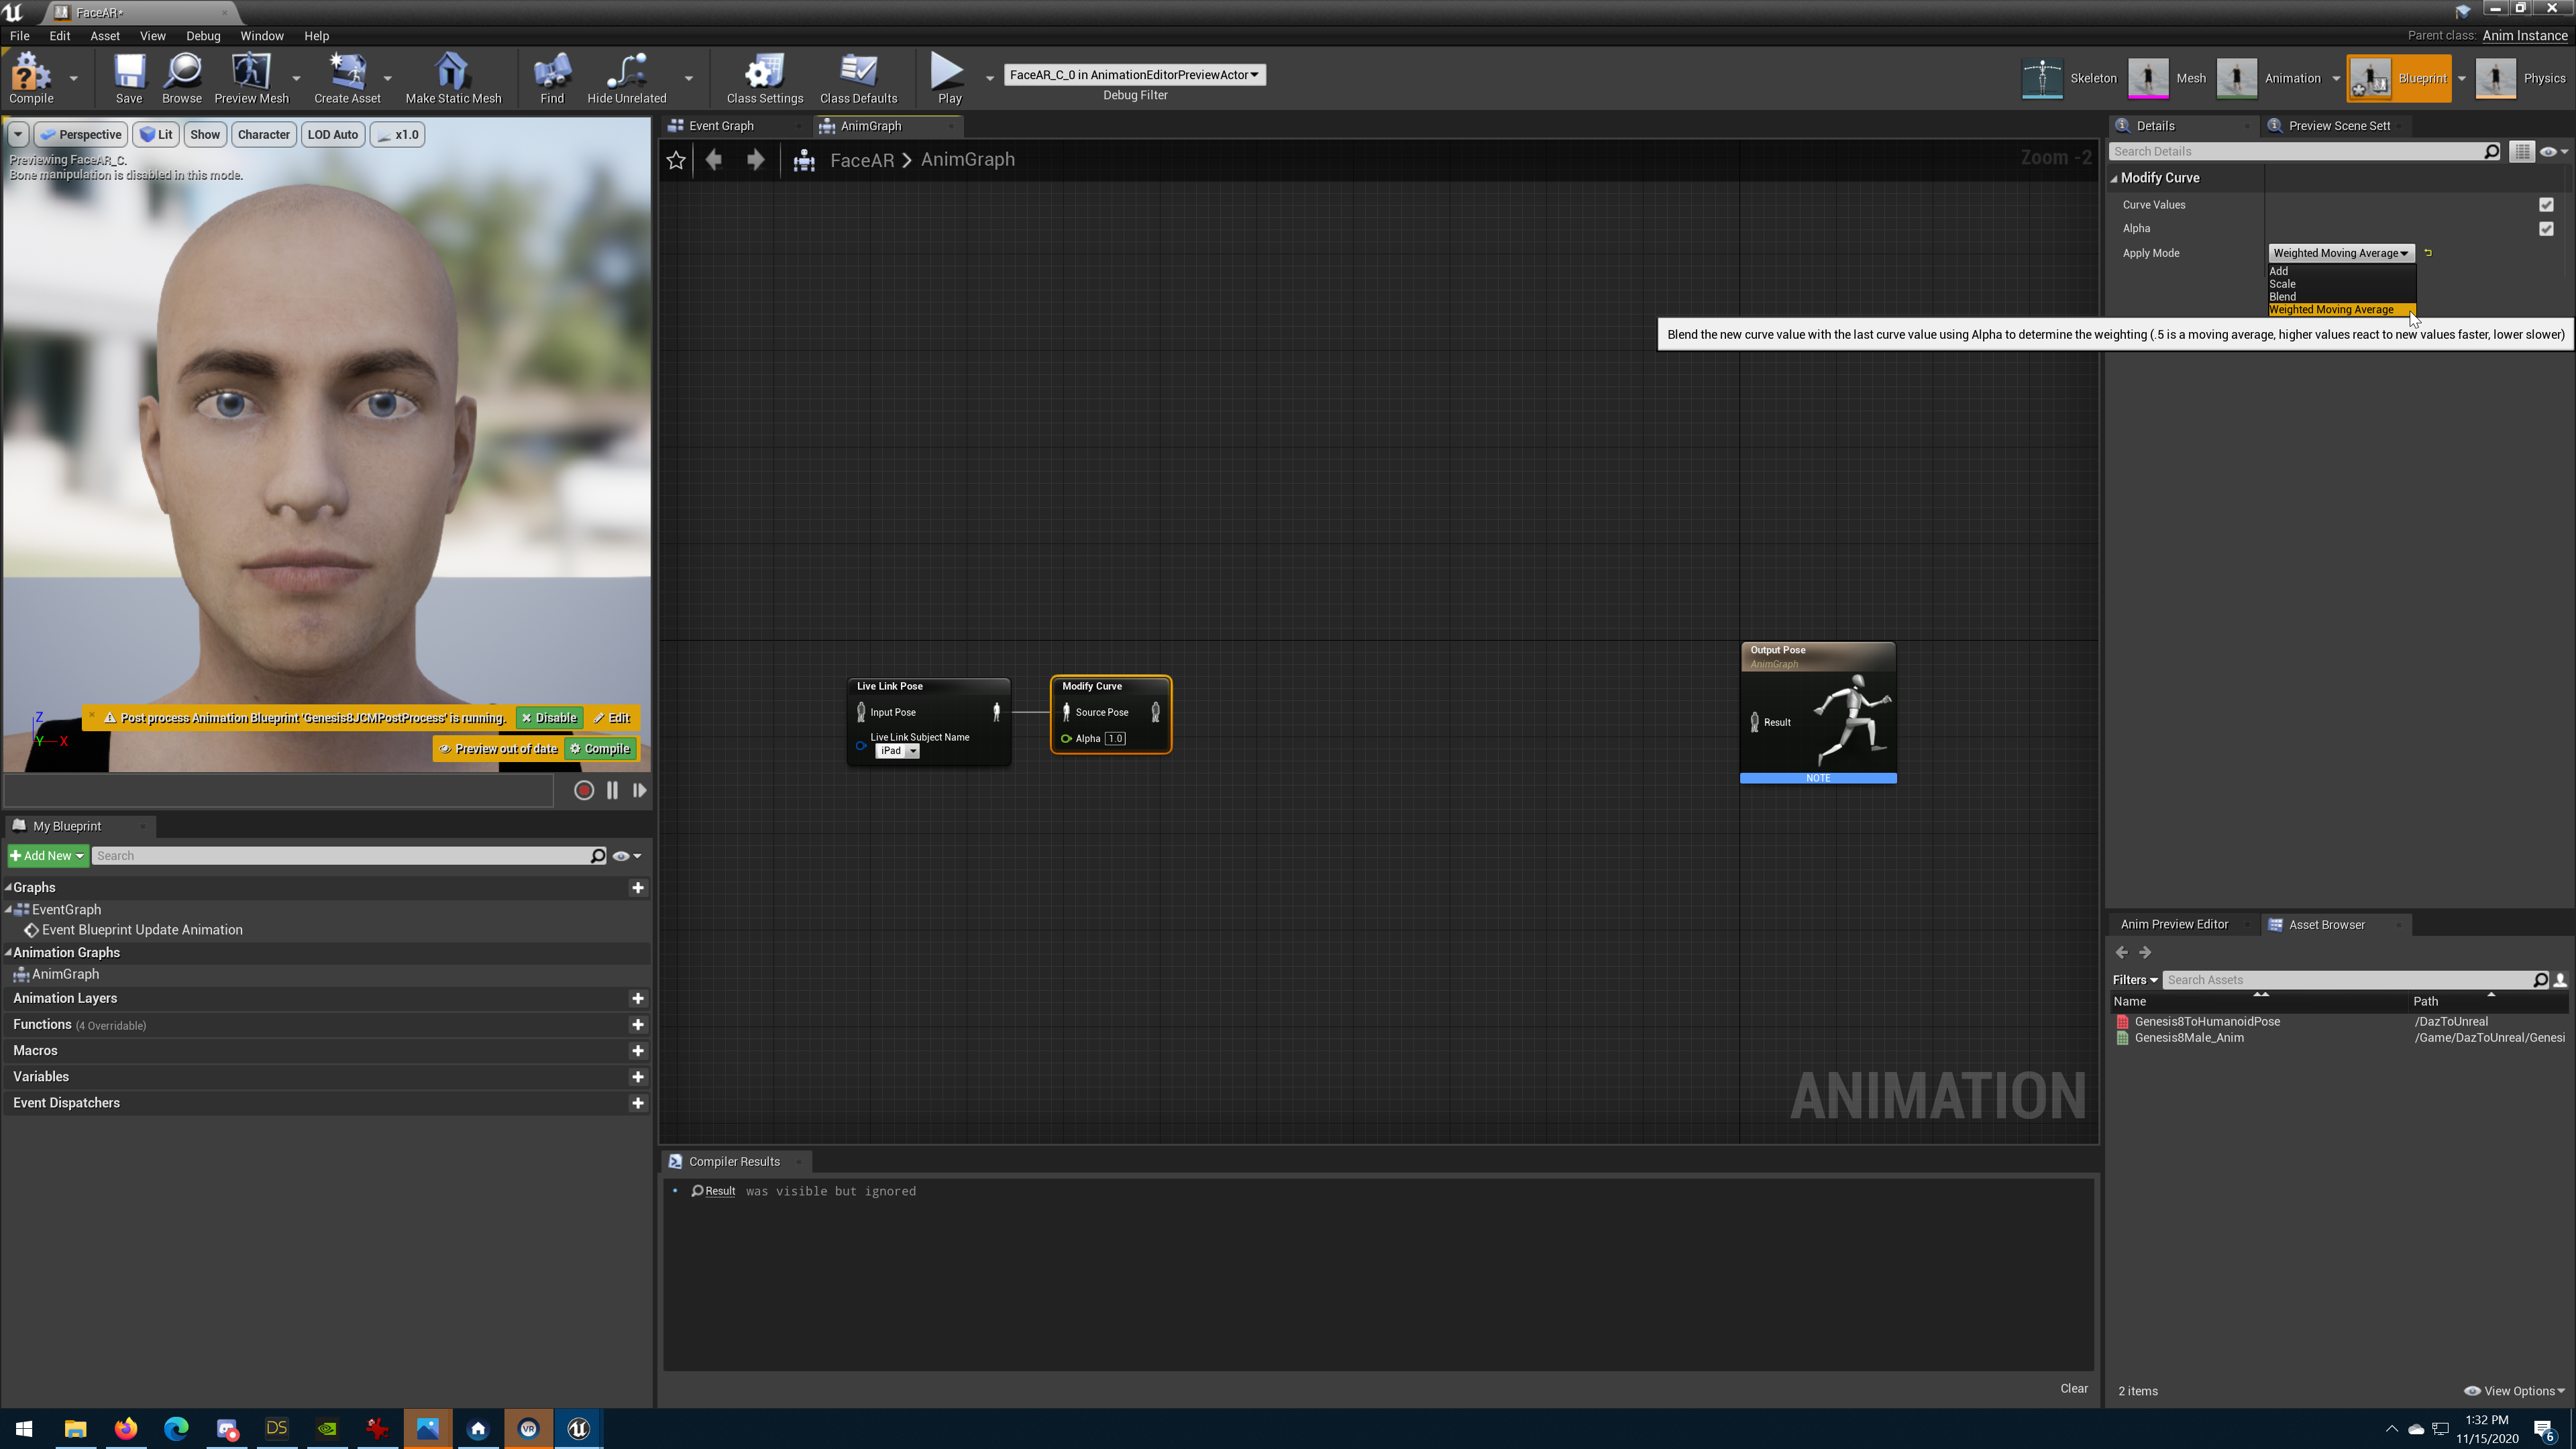Click the Compile toolbar icon
This screenshot has width=2576, height=1449.
point(31,78)
